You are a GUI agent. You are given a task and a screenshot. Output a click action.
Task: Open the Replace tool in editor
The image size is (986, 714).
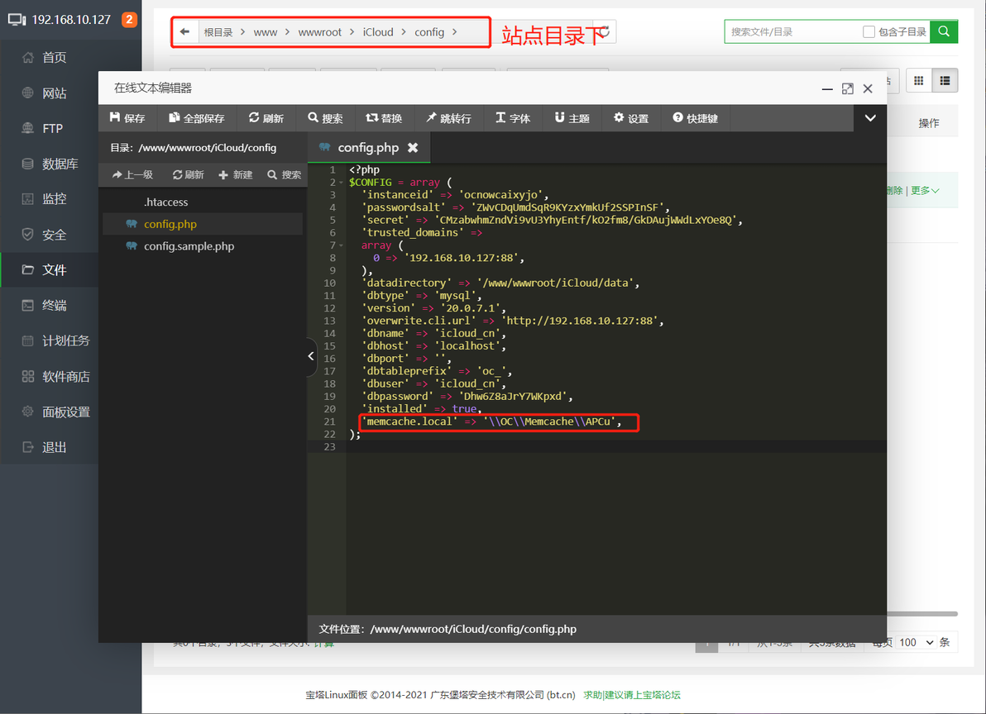[x=384, y=118]
